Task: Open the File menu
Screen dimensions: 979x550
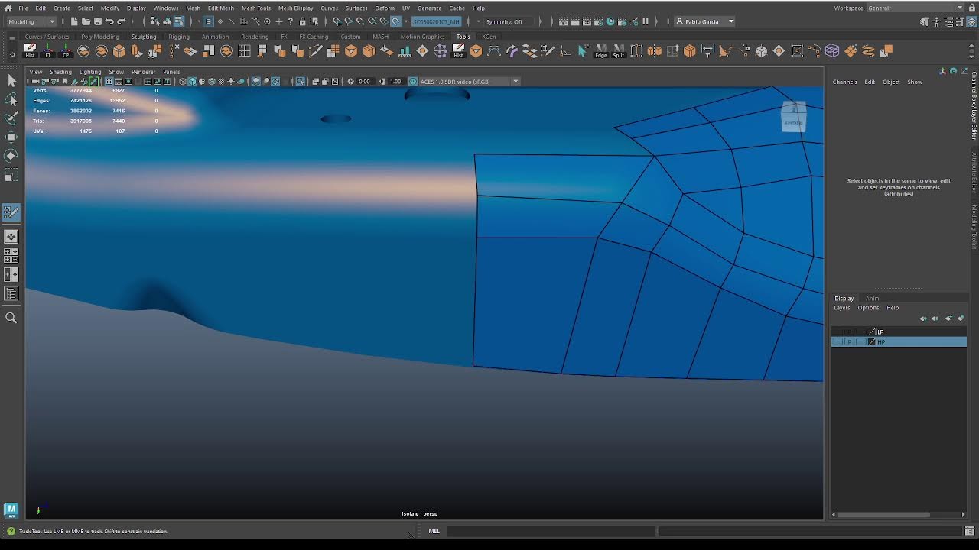Action: (23, 8)
